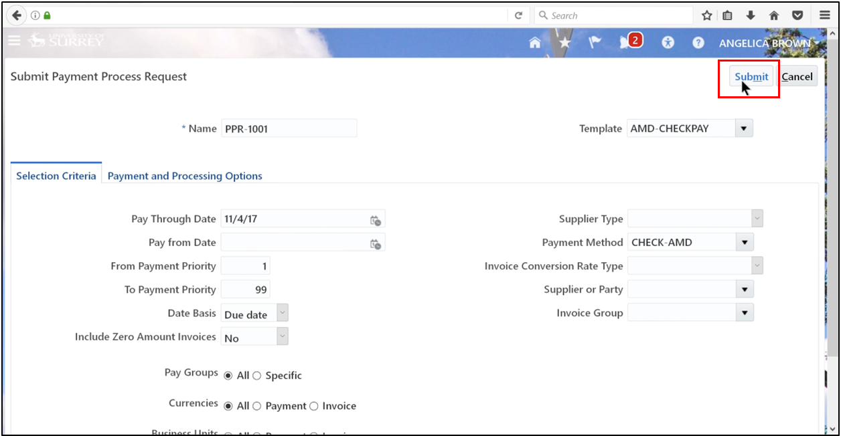Open favorites via the star icon
The image size is (841, 436).
point(565,41)
